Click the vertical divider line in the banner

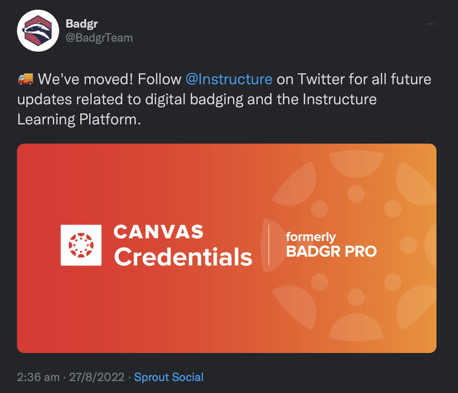[x=269, y=245]
